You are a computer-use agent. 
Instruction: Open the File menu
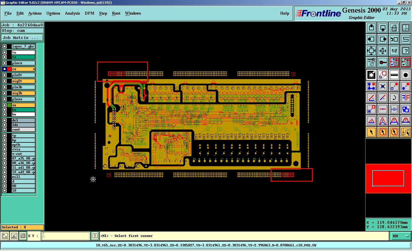click(x=8, y=13)
